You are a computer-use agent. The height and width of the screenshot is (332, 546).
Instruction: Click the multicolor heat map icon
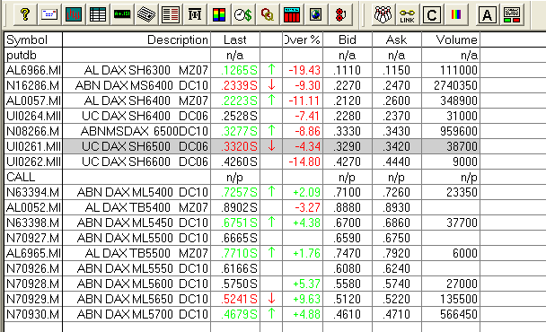pos(219,14)
